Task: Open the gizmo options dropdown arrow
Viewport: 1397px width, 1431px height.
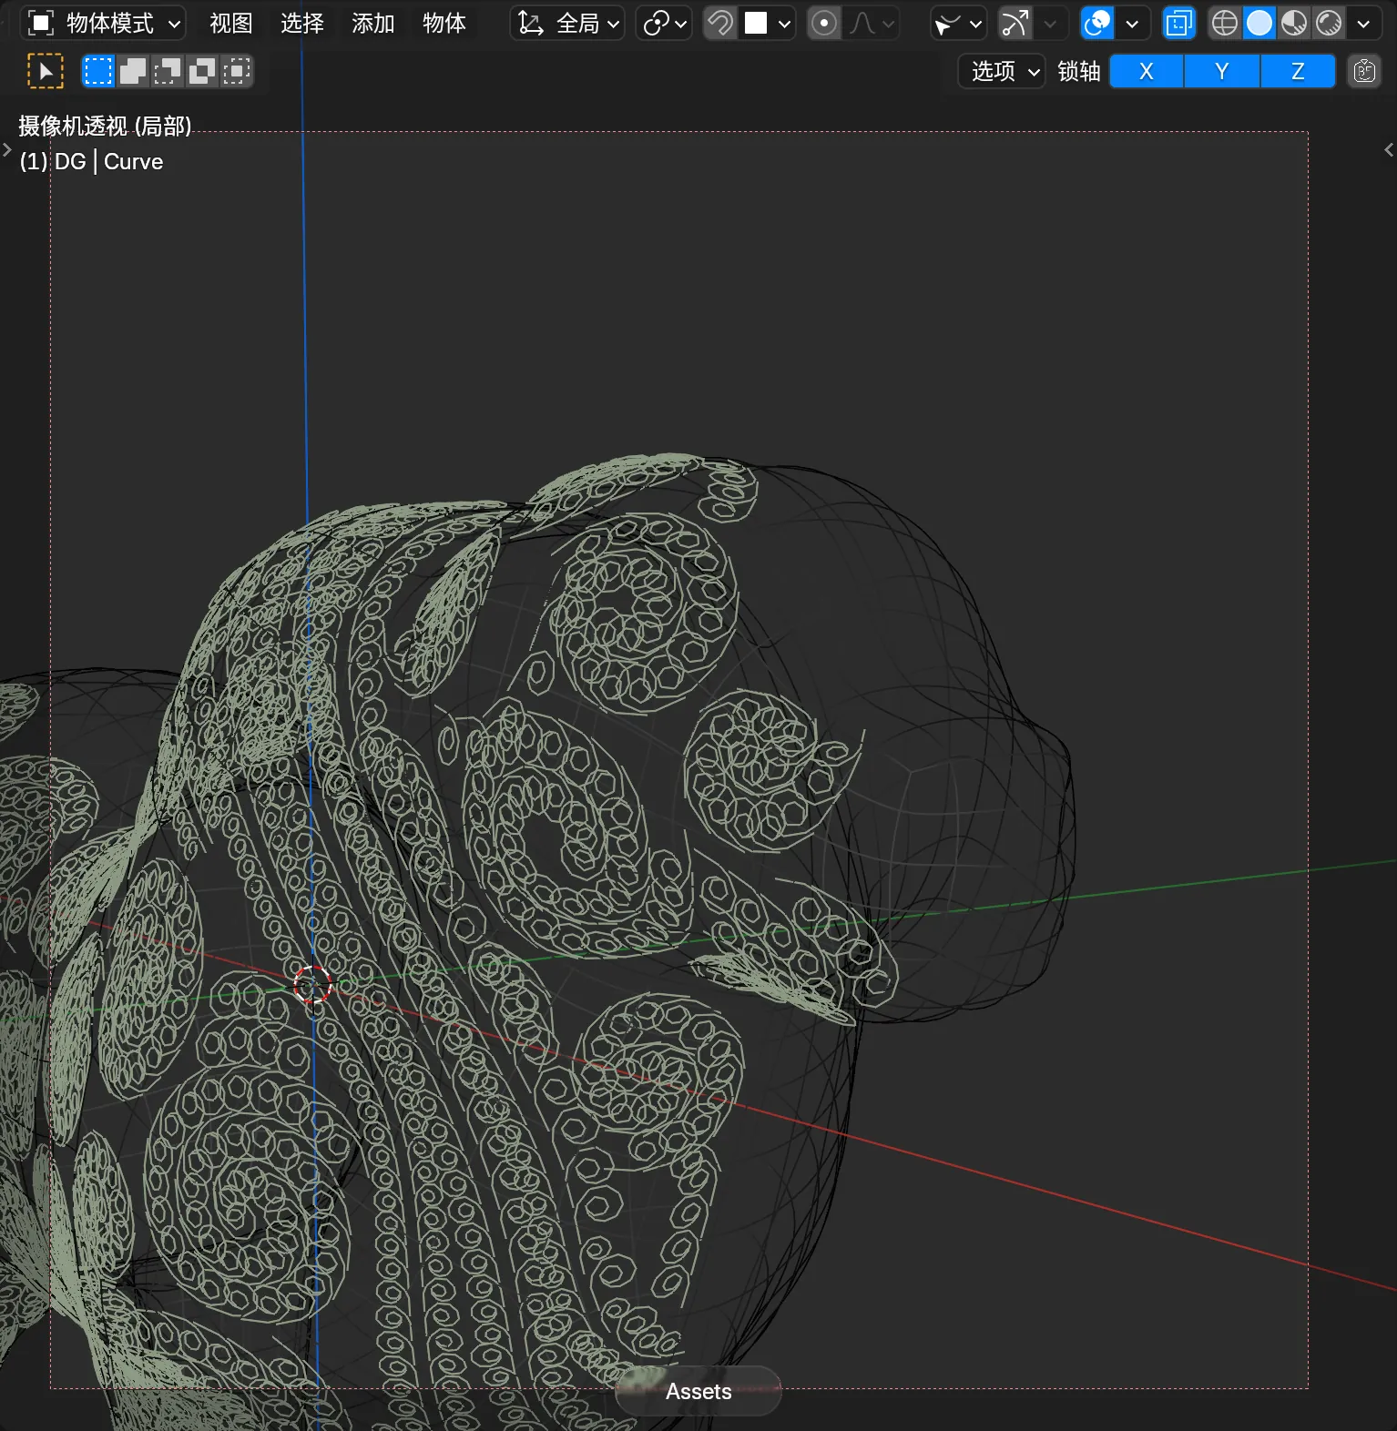Action: coord(1050,23)
